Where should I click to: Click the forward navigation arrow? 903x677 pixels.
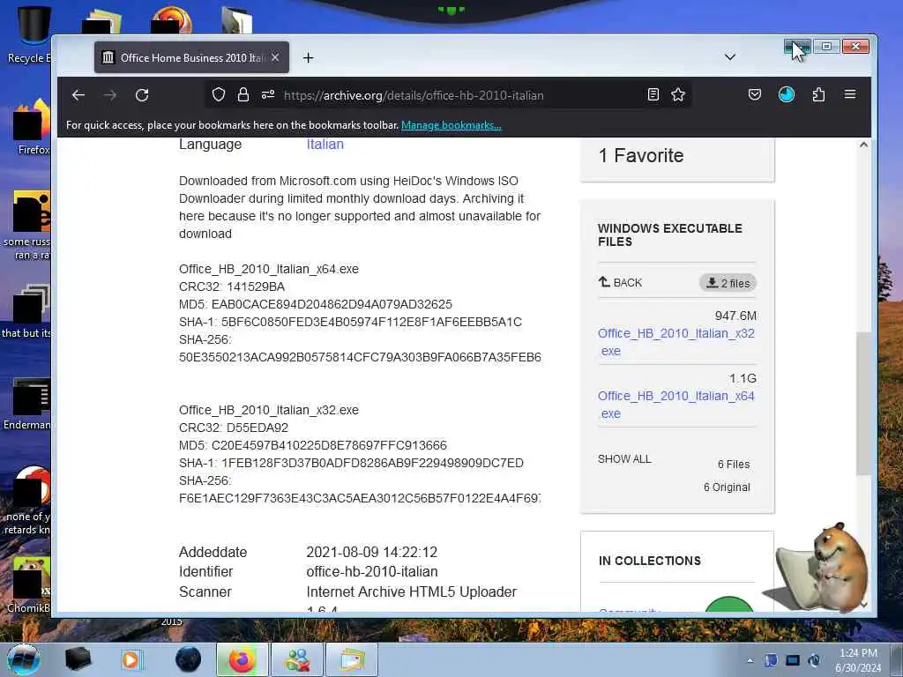(110, 95)
